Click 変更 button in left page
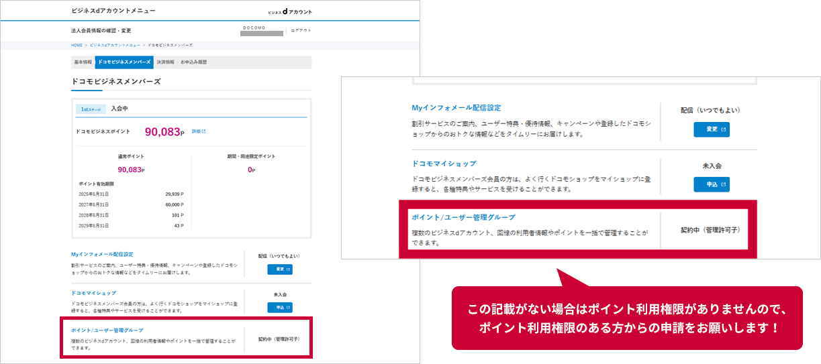This screenshot has height=364, width=821. [280, 269]
